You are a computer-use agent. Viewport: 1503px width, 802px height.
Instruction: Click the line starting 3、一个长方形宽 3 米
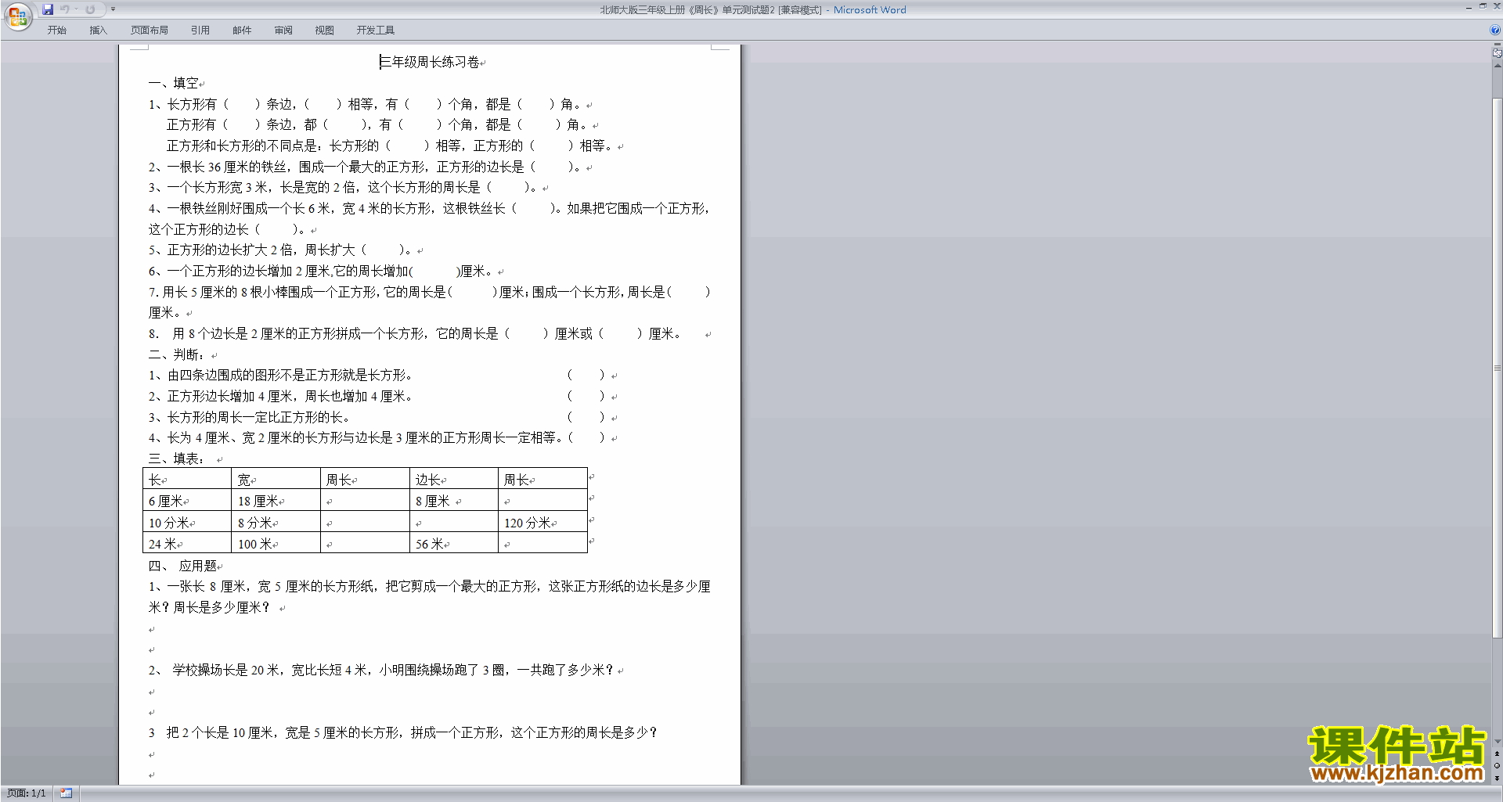[344, 188]
